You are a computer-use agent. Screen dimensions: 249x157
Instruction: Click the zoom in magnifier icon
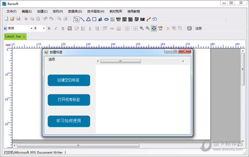tap(148, 29)
